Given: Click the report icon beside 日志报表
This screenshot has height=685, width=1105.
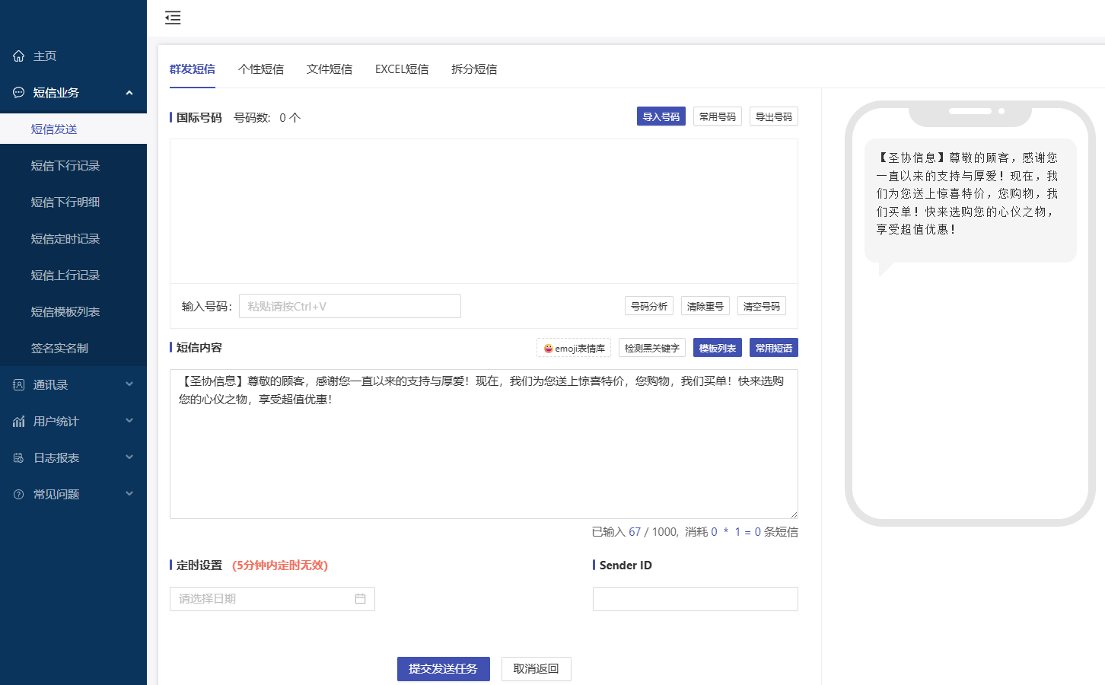Looking at the screenshot, I should [x=19, y=458].
